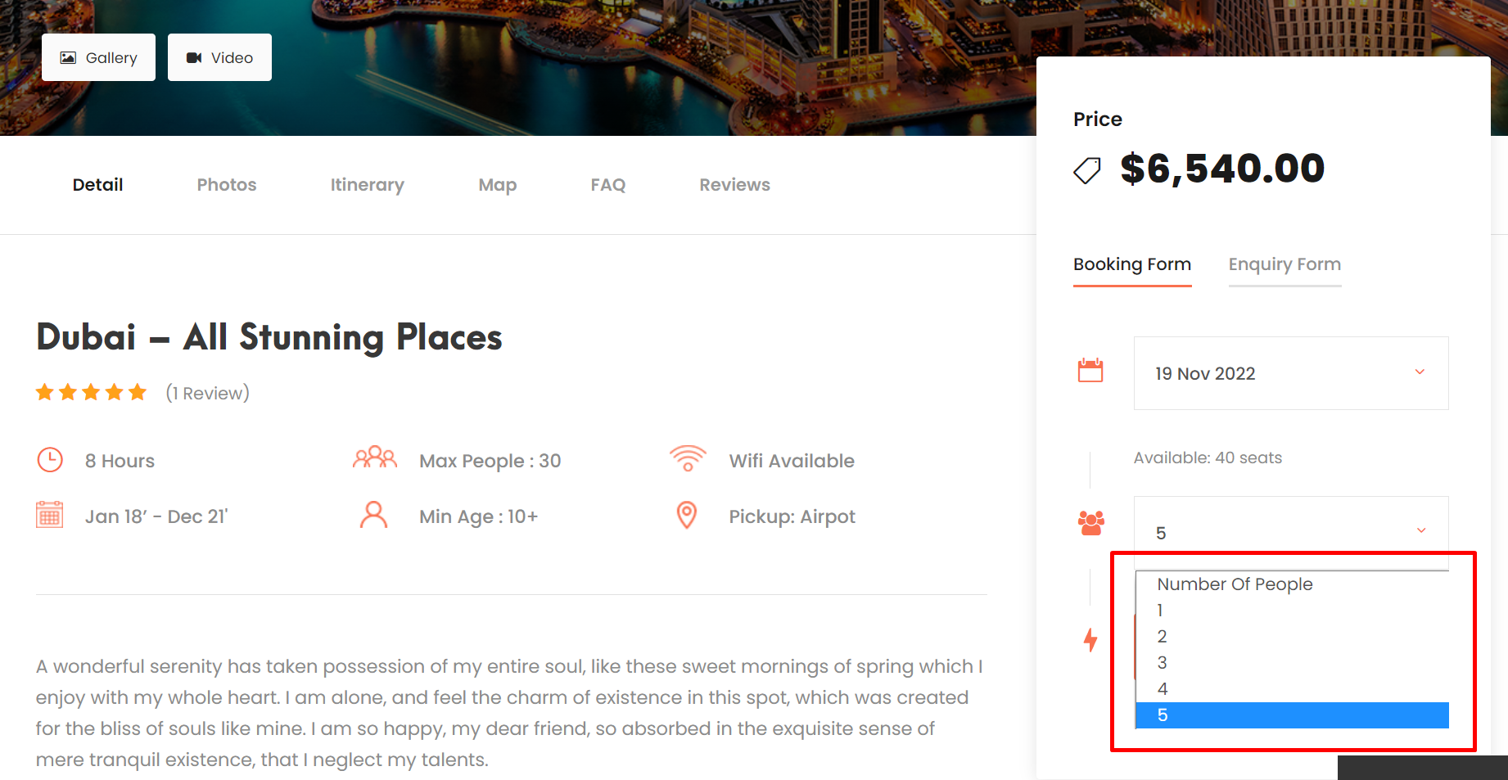This screenshot has width=1508, height=780.
Task: Click the clock icon next to 8 Hours
Action: click(x=50, y=460)
